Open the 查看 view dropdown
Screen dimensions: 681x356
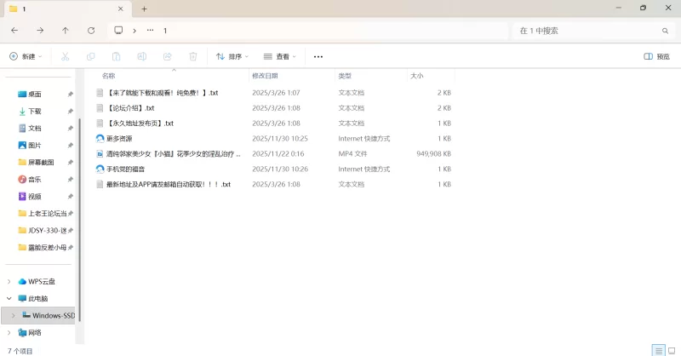coord(280,56)
